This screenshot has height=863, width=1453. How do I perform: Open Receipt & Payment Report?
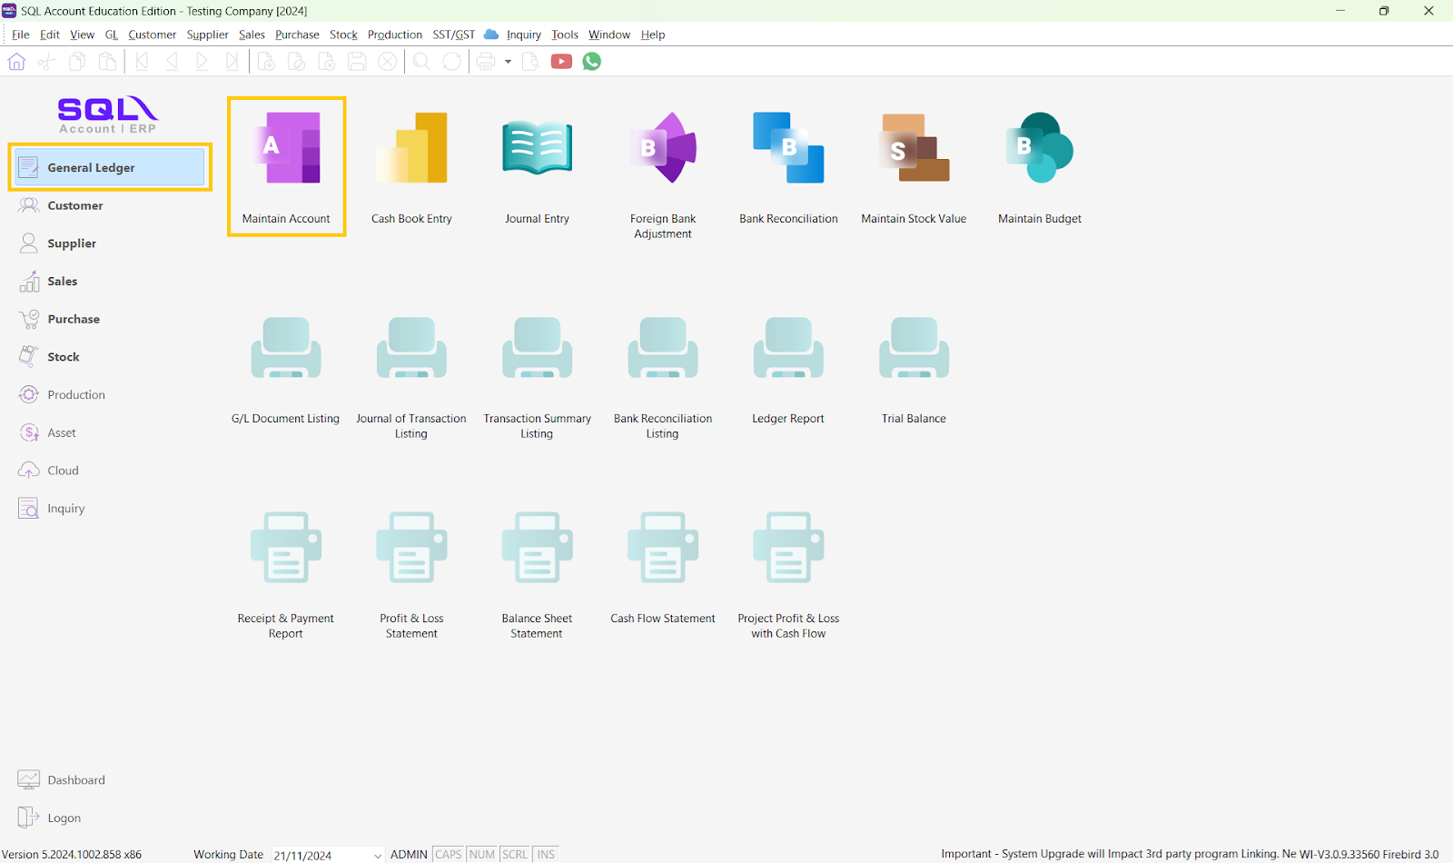click(285, 576)
